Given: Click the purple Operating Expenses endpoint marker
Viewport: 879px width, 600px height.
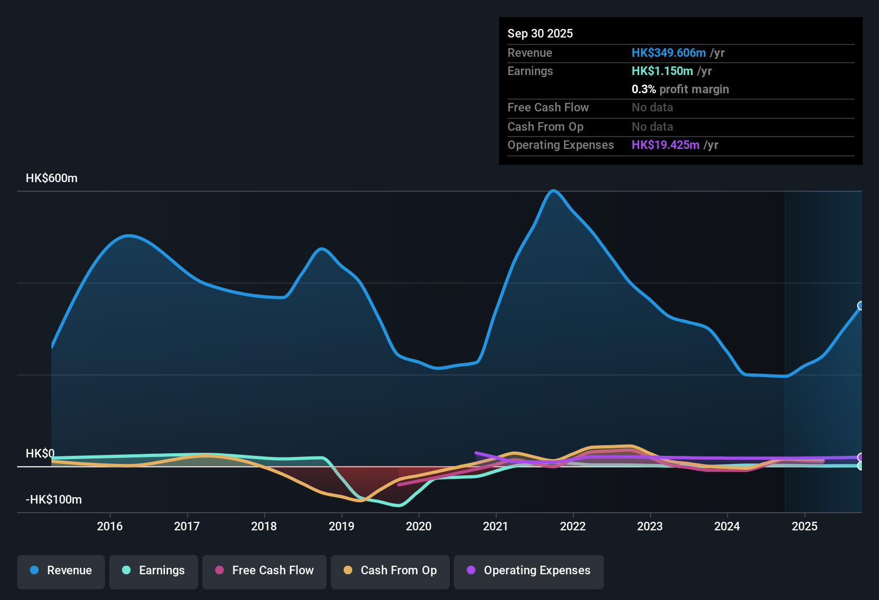Looking at the screenshot, I should pyautogui.click(x=861, y=457).
